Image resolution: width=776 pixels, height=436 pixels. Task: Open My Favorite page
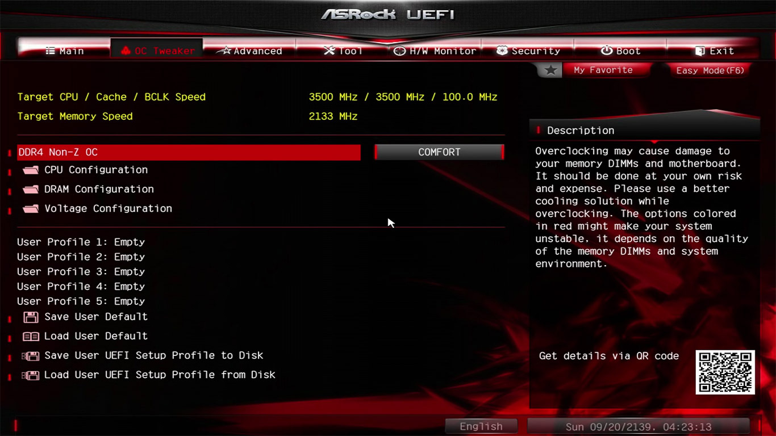click(603, 70)
